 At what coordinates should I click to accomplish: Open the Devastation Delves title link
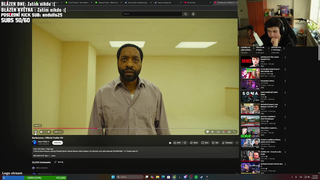267,81
